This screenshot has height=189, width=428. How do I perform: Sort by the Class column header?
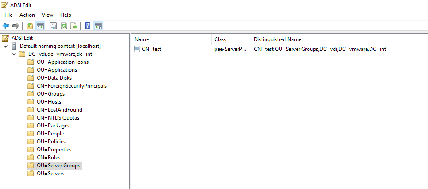click(231, 39)
